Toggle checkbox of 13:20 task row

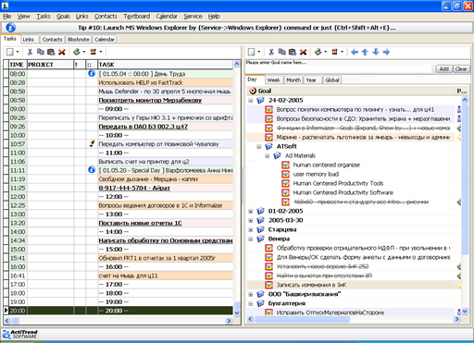[6, 223]
